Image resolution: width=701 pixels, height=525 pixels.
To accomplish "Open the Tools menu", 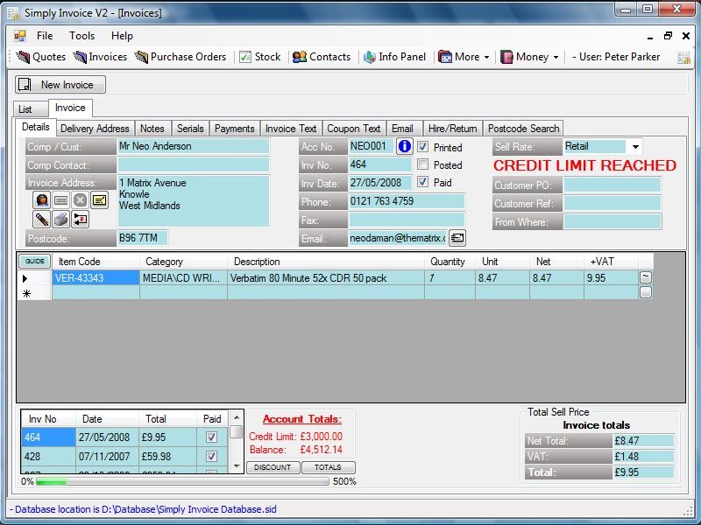I will click(x=81, y=36).
